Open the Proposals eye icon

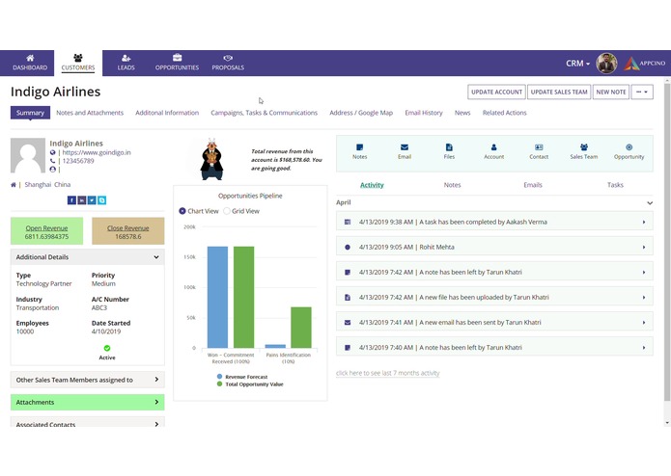[x=228, y=58]
